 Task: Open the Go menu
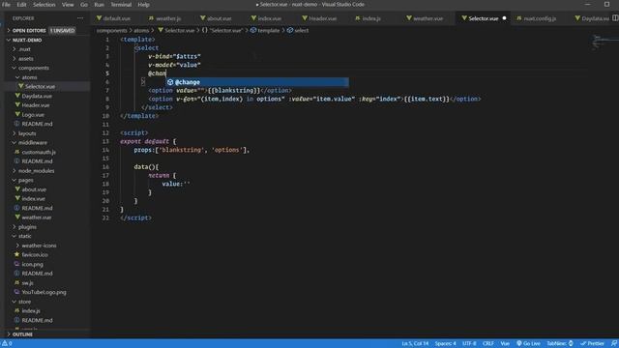[84, 4]
